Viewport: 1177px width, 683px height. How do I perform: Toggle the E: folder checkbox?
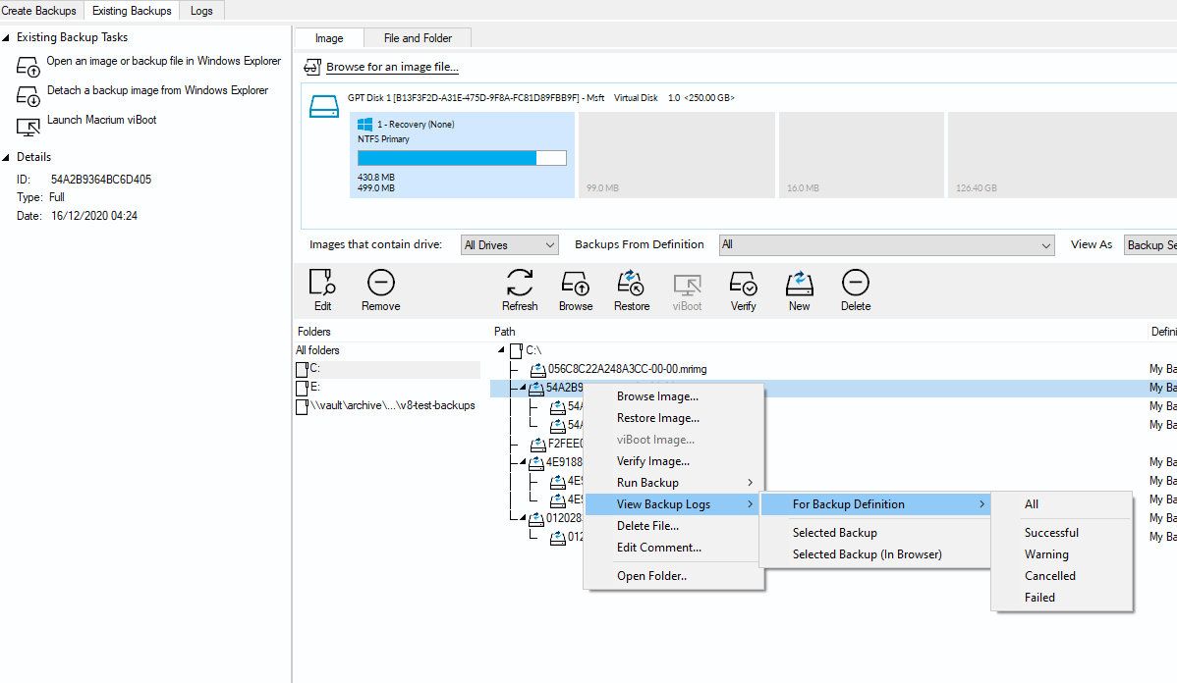point(302,388)
